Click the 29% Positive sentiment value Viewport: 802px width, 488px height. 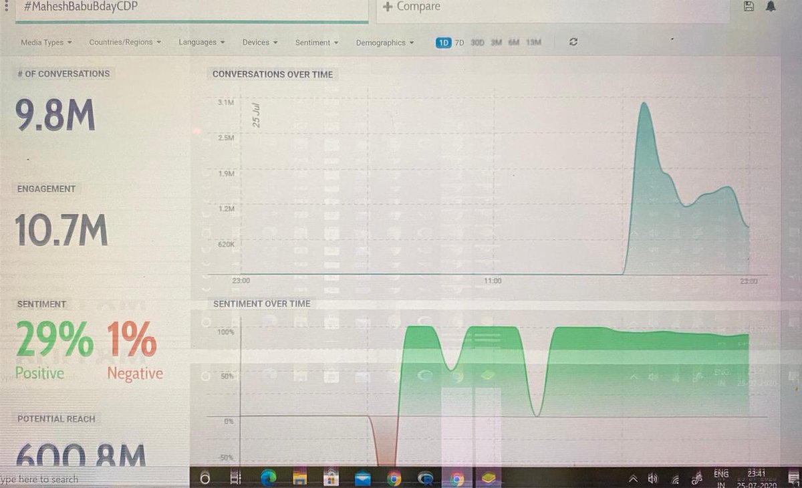point(54,351)
